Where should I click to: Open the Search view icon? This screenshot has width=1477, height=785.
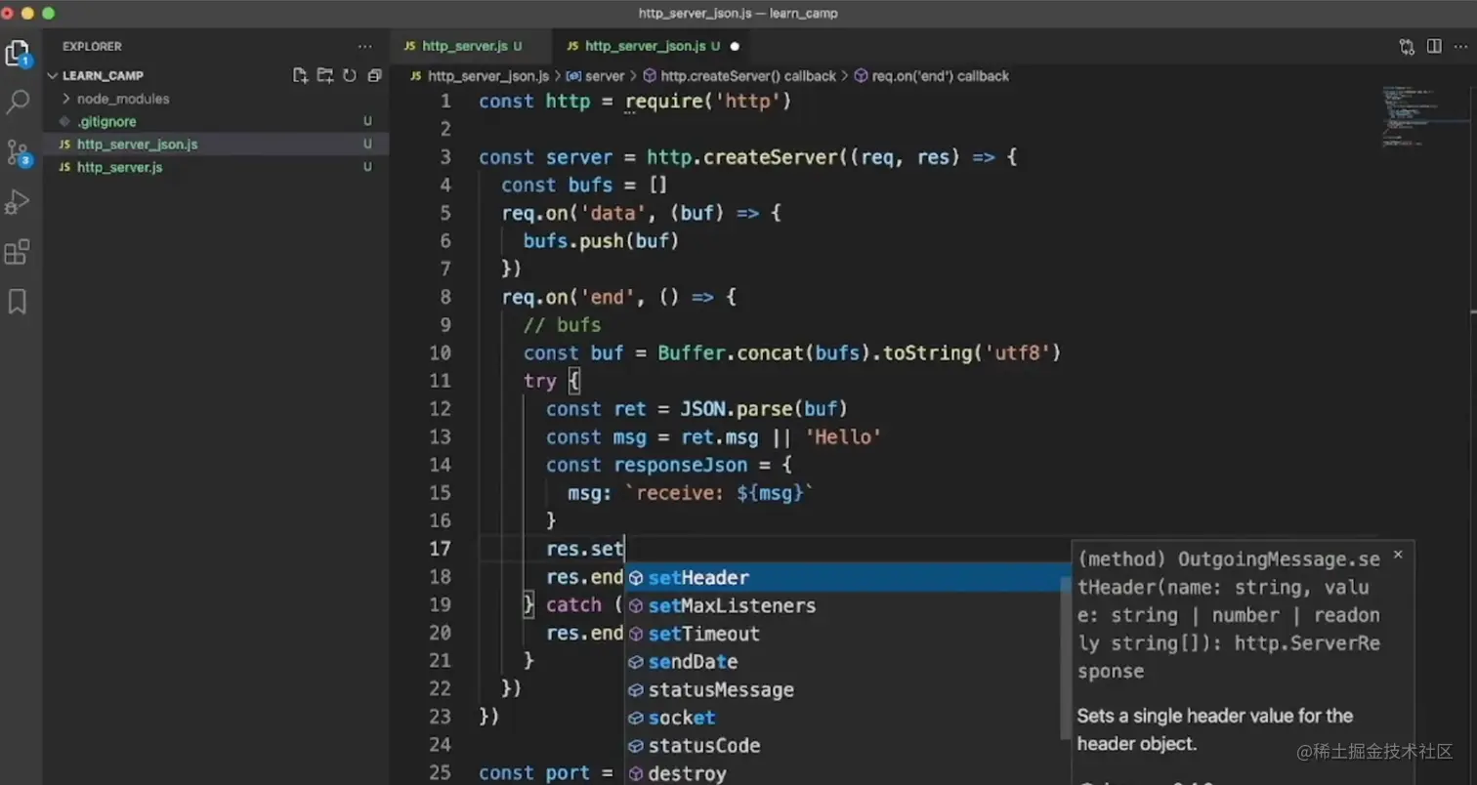[x=18, y=102]
